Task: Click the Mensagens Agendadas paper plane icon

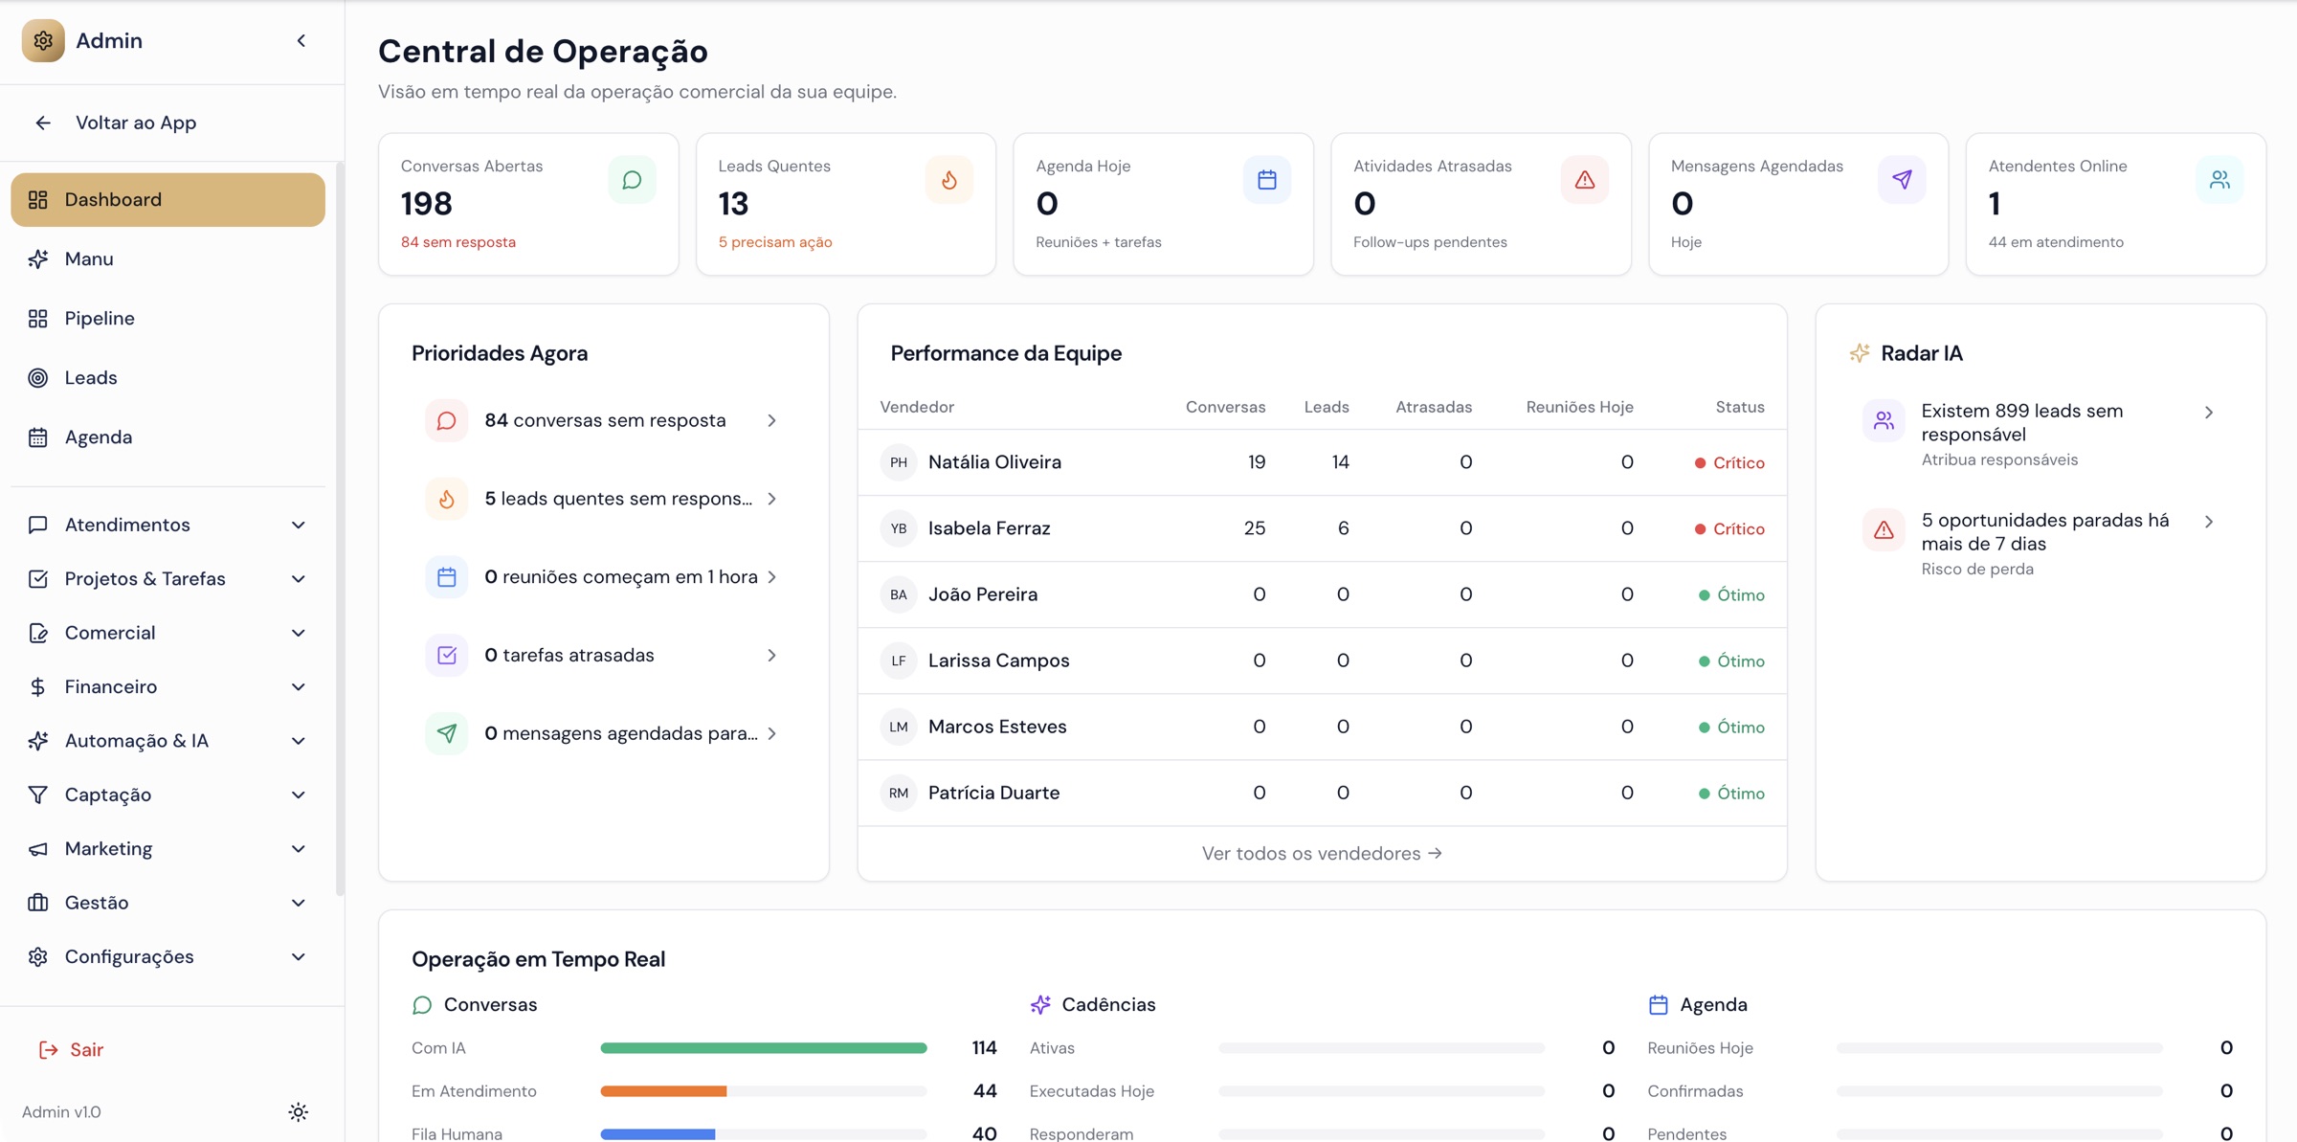Action: 1902,180
